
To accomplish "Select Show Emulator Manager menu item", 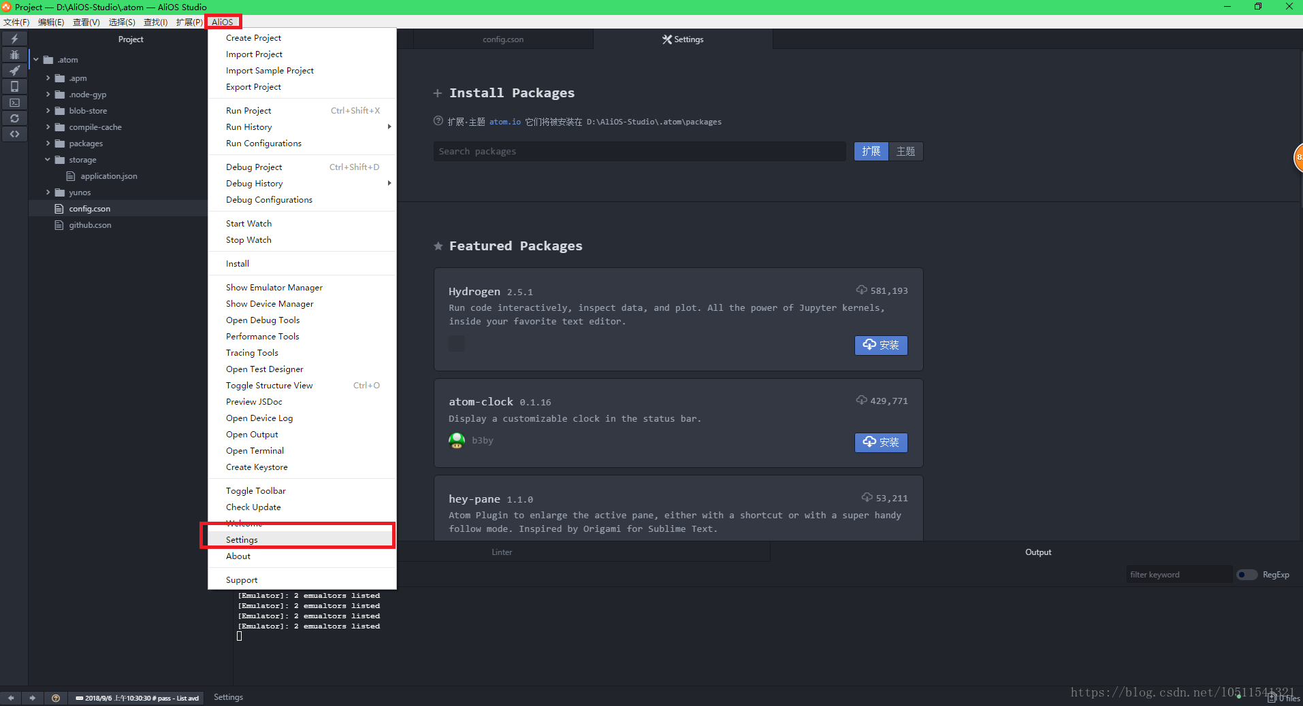I will click(302, 288).
